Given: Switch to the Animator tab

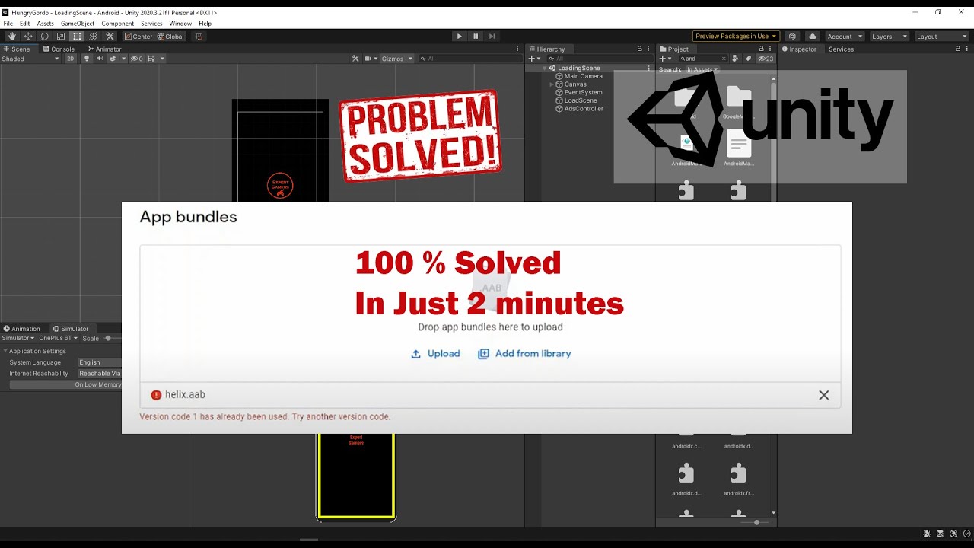Looking at the screenshot, I should [x=105, y=49].
